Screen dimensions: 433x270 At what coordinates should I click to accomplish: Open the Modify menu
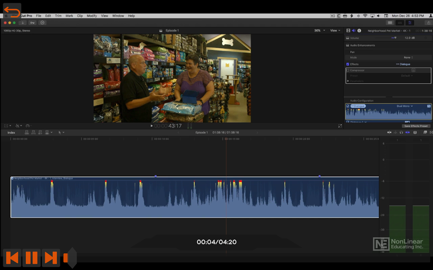click(92, 16)
